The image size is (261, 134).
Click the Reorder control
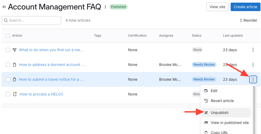tap(248, 20)
